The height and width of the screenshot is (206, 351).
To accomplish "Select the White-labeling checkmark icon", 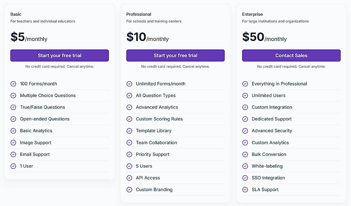I will tap(245, 166).
